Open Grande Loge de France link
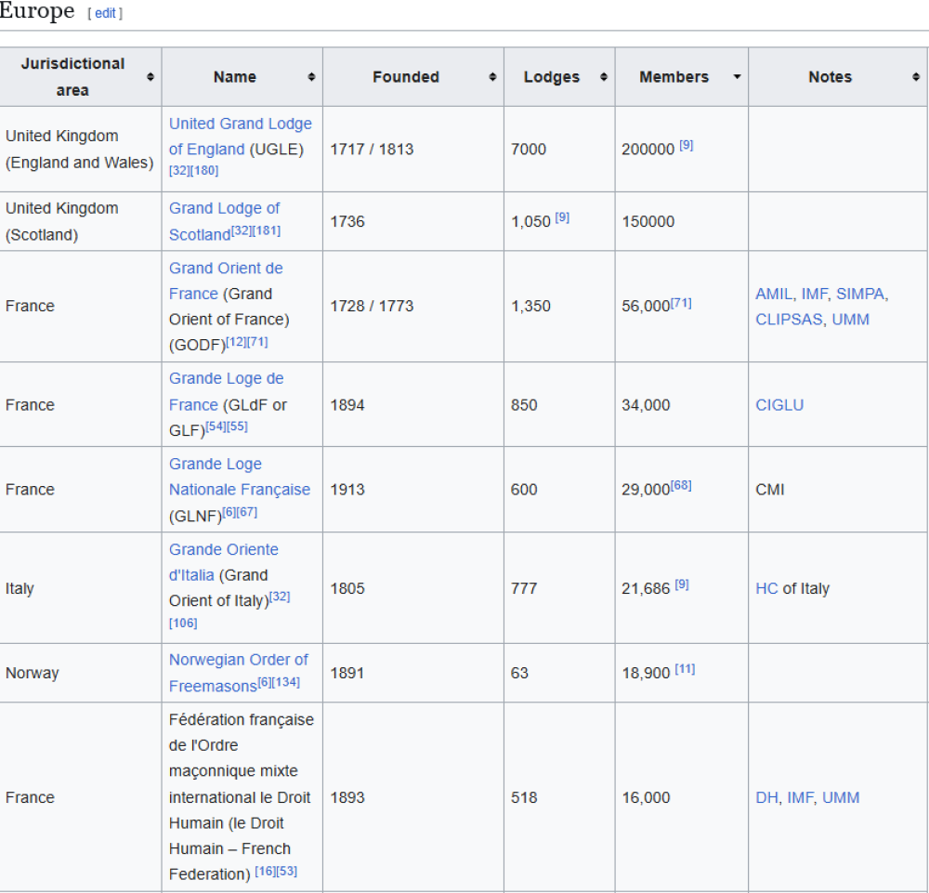The image size is (929, 893). (x=226, y=391)
